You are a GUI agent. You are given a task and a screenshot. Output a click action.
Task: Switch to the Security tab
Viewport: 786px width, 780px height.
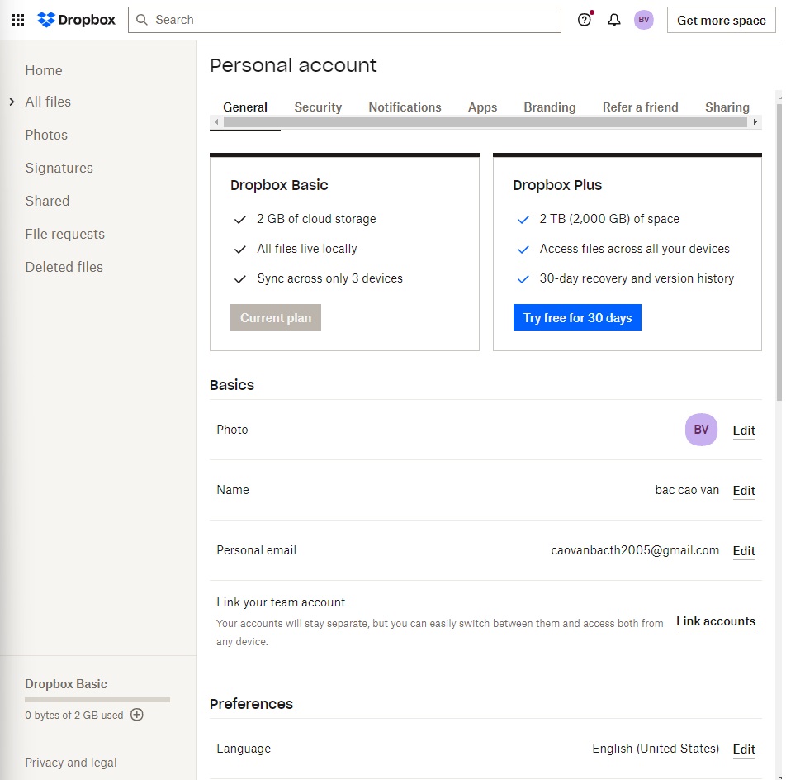[x=318, y=107]
